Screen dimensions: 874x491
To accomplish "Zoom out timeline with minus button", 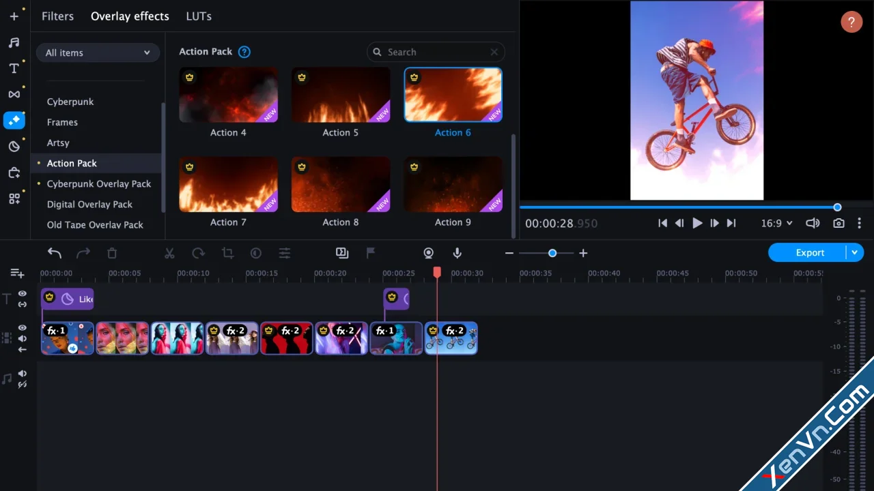I will point(509,253).
